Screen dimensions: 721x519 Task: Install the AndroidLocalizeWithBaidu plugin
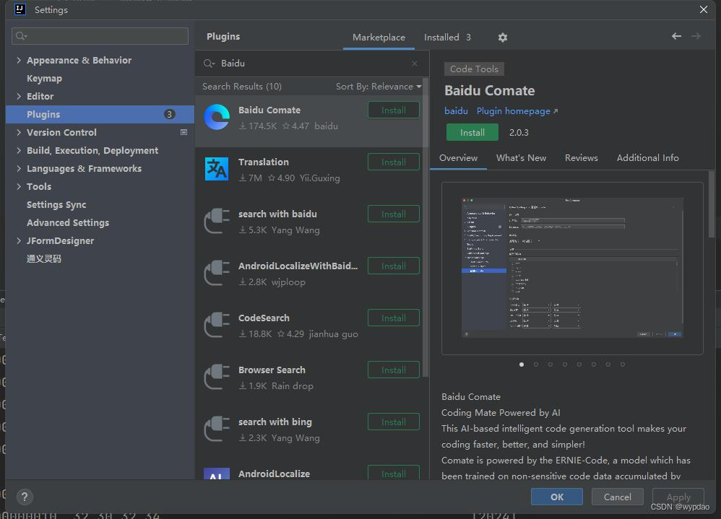click(x=394, y=266)
